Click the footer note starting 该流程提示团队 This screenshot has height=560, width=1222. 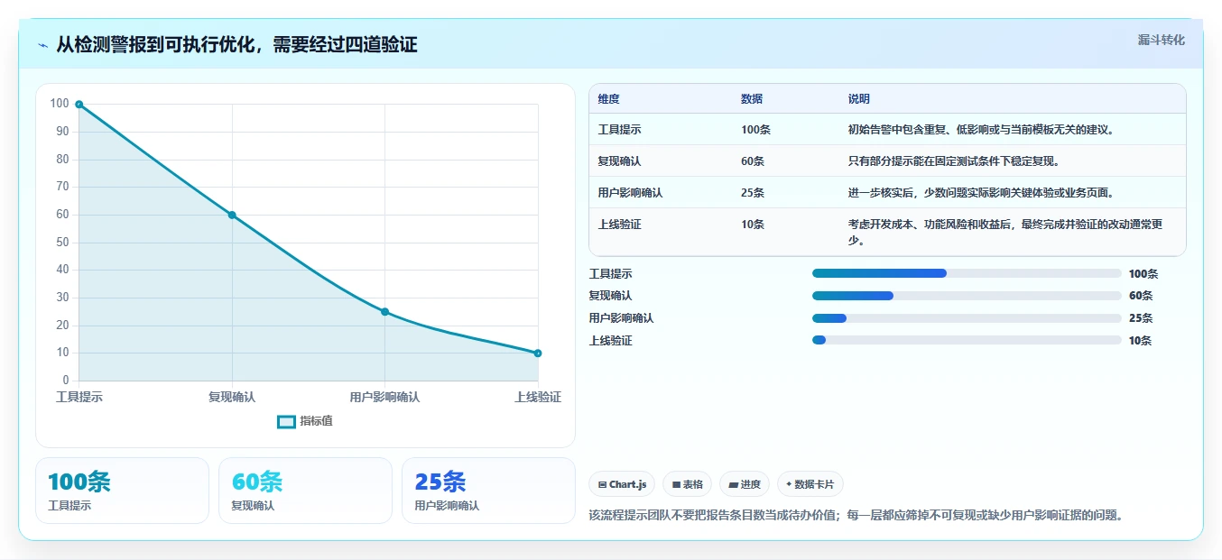pyautogui.click(x=855, y=515)
